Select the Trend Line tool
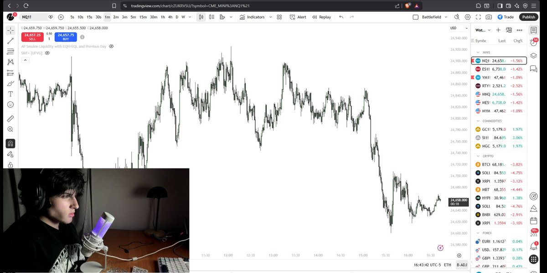 coord(10,41)
